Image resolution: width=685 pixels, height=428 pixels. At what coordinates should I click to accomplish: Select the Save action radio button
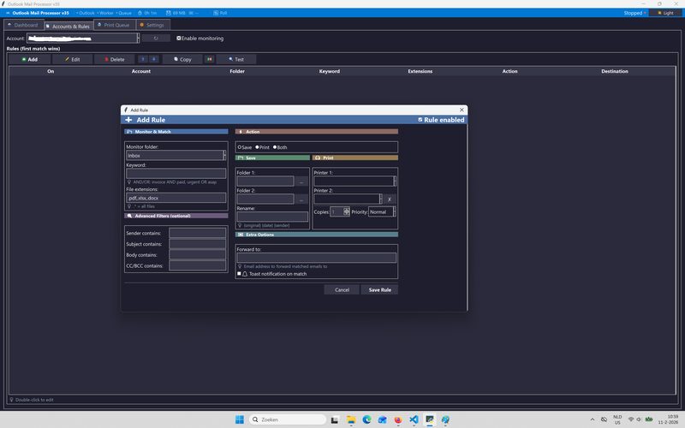click(x=240, y=147)
